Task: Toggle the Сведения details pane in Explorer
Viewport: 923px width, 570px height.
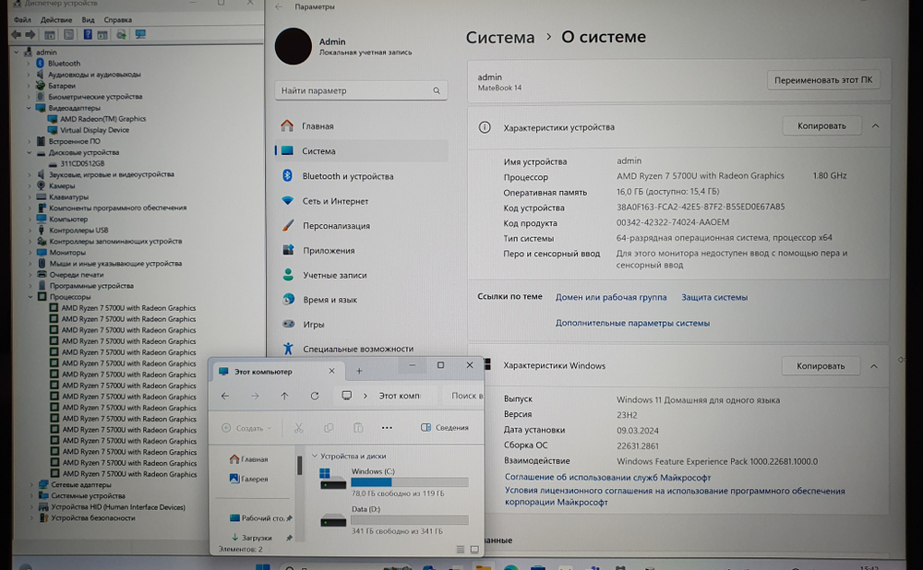Action: 444,427
